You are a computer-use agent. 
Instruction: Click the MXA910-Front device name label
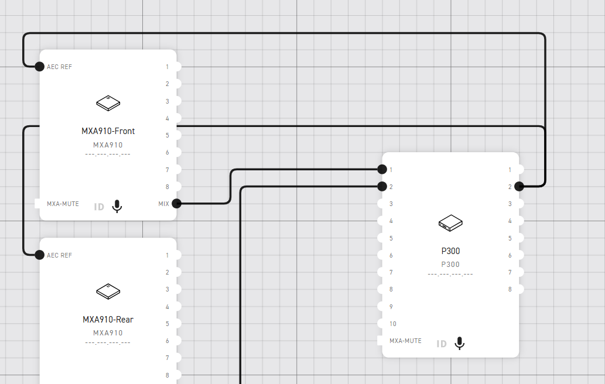click(x=108, y=131)
